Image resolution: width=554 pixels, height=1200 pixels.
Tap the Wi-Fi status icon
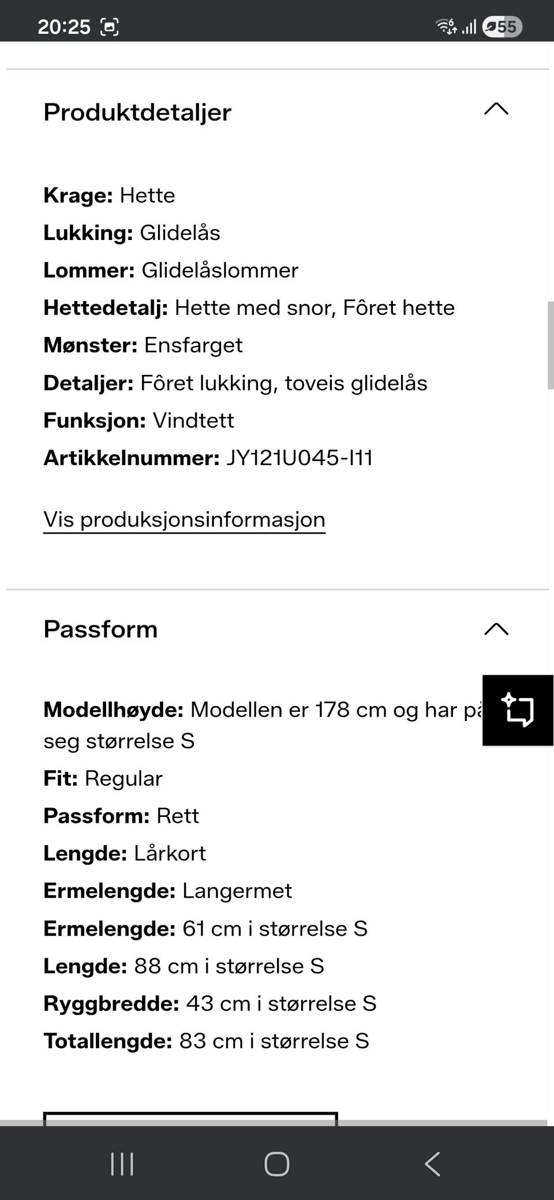coord(446,25)
